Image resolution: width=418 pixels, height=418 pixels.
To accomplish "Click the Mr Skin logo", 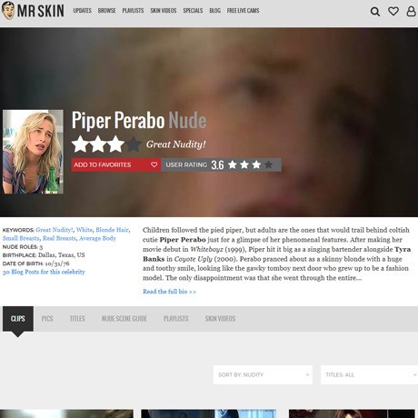I will pos(33,10).
